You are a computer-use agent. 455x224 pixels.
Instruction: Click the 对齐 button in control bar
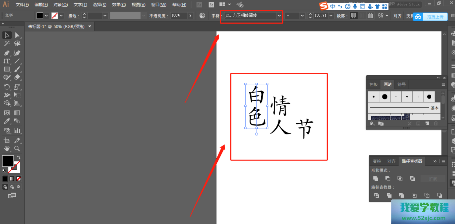[398, 16]
